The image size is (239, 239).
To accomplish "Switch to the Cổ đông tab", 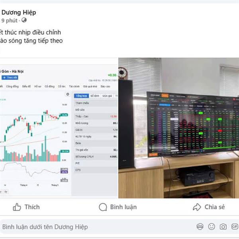I will point(49,86).
